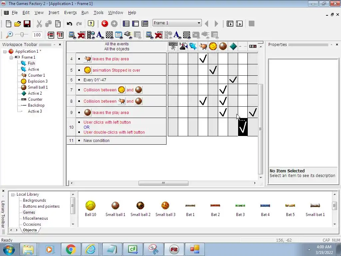Open the Tools menu
This screenshot has height=256, width=341.
coord(98,13)
